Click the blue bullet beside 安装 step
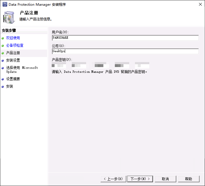 click(x=3, y=87)
